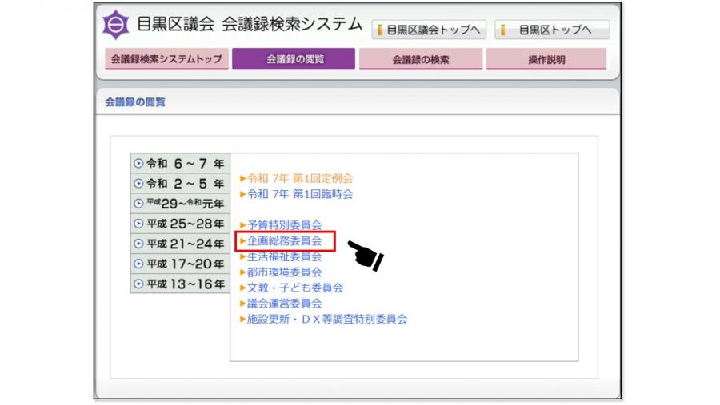Expand the 平成29～令和元年 period
Screen dimensions: 720x405
(x=180, y=203)
